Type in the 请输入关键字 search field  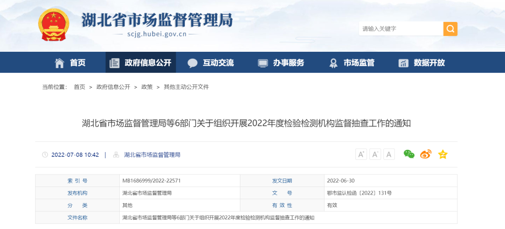[401, 29]
